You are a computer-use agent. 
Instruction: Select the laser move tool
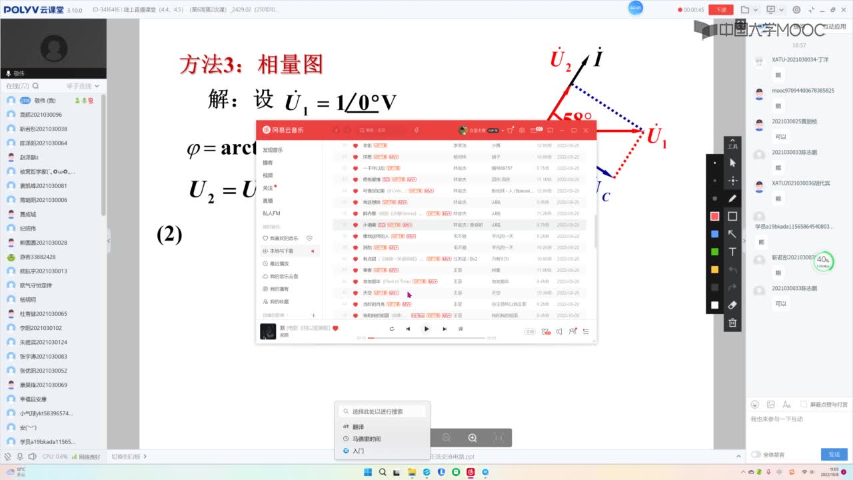click(732, 180)
